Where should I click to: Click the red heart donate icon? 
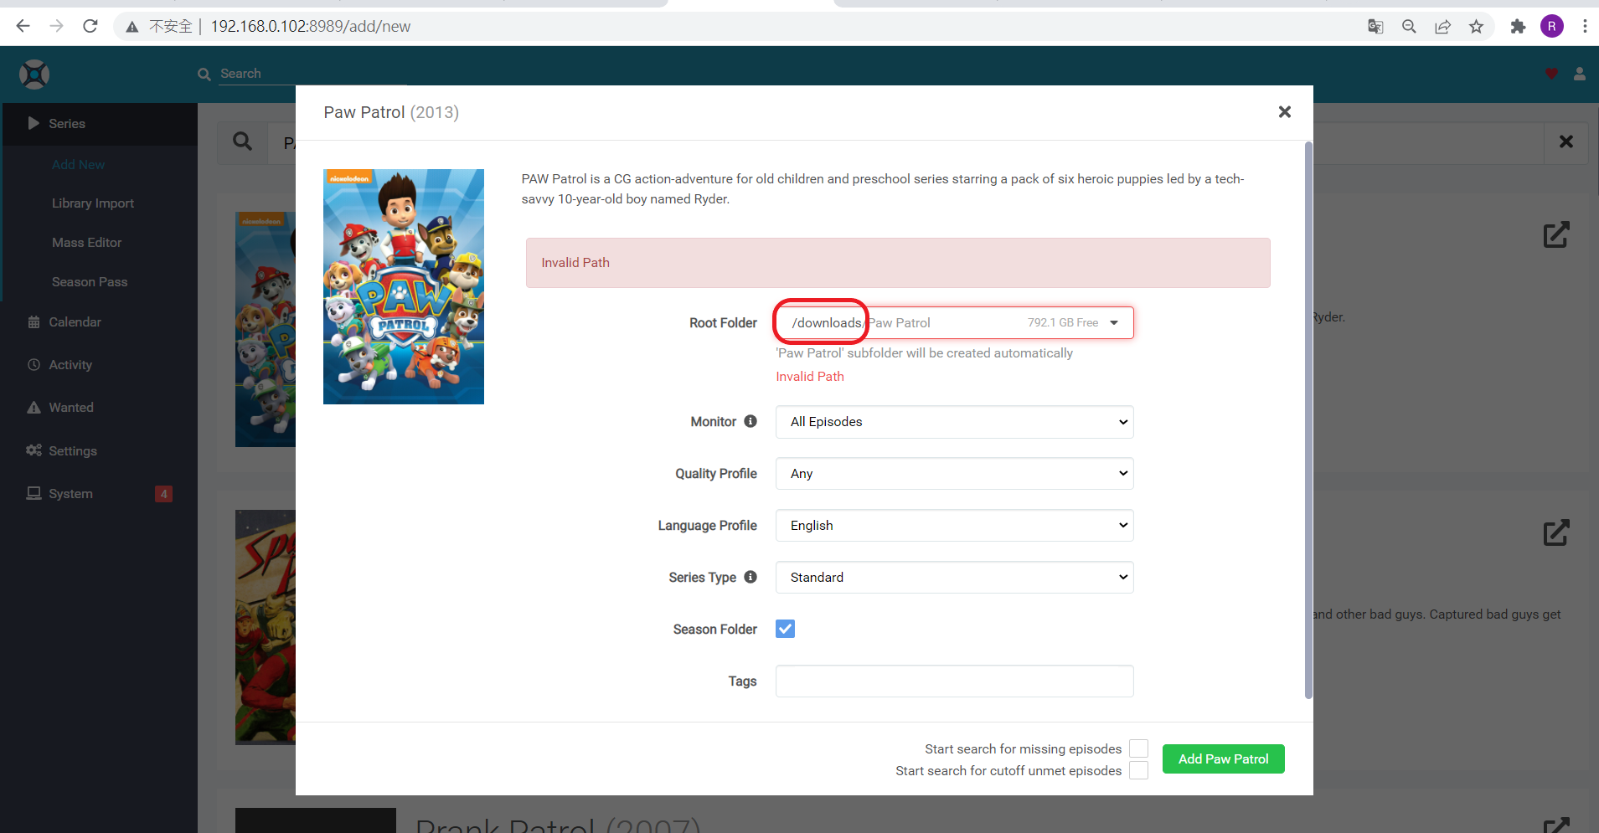pyautogui.click(x=1551, y=74)
